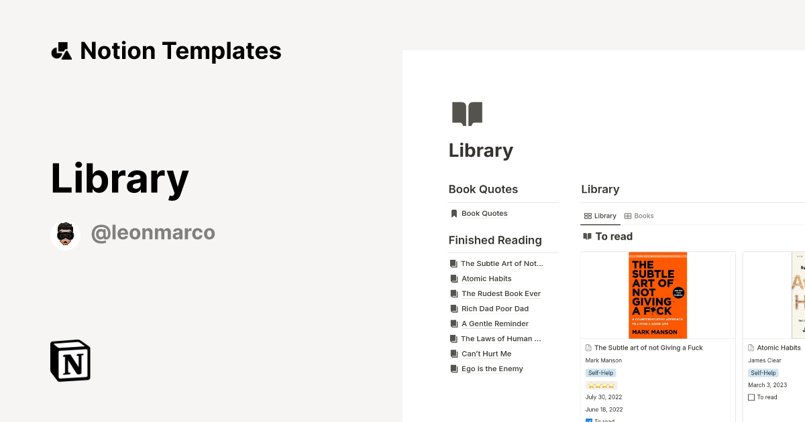Open the Book Quotes page link
The width and height of the screenshot is (805, 422).
[x=484, y=214]
